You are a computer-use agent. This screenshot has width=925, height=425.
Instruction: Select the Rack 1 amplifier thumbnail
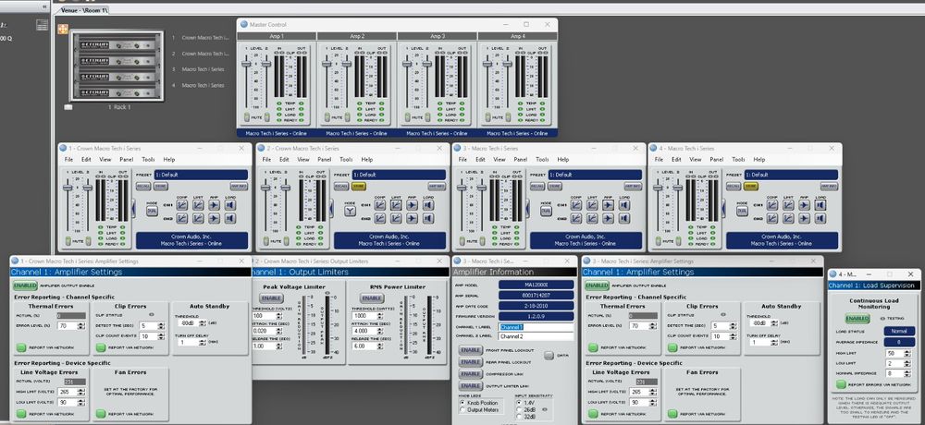pyautogui.click(x=117, y=66)
